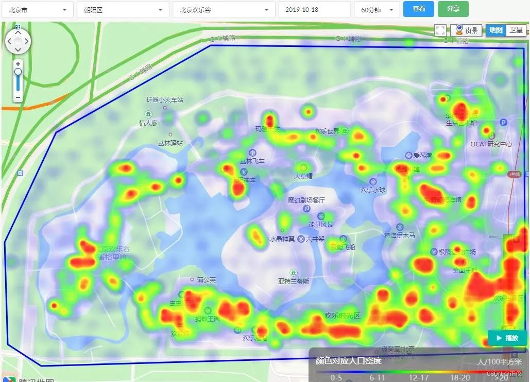Click the 丛林飞车 ride icon
The width and height of the screenshot is (530, 382).
(252, 153)
